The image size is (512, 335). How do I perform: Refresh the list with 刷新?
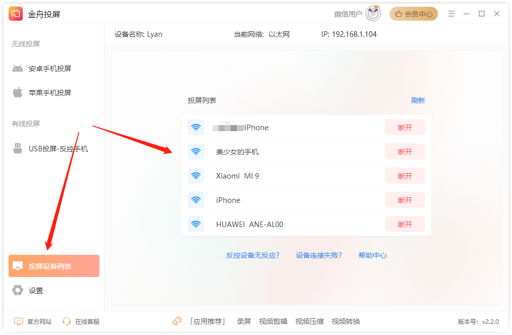(x=418, y=100)
